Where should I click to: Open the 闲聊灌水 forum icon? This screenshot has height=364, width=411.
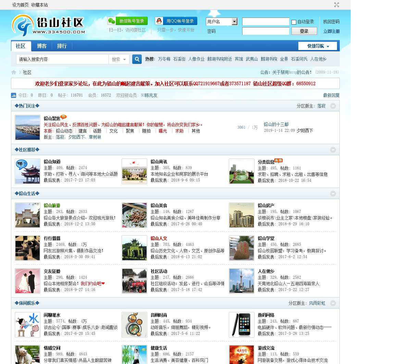tap(27, 325)
